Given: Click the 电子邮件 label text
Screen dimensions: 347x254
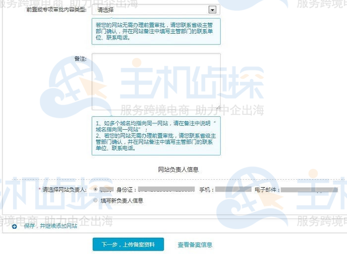Looking at the screenshot, I should click(x=267, y=190).
